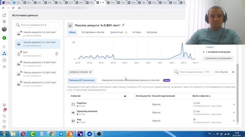The image size is (245, 137).
Task: Open Opera from the taskbar
Action: (x=23, y=134)
